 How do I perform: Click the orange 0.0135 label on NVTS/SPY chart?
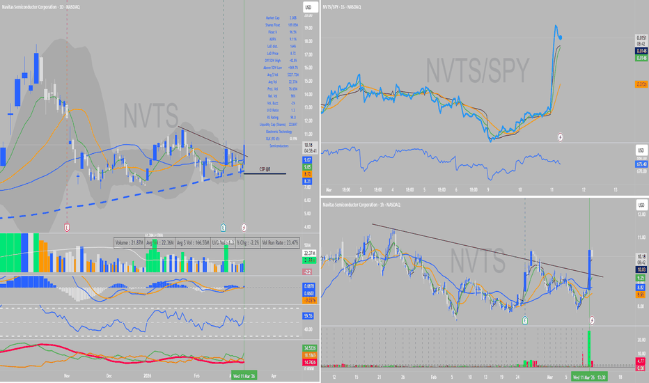[641, 84]
